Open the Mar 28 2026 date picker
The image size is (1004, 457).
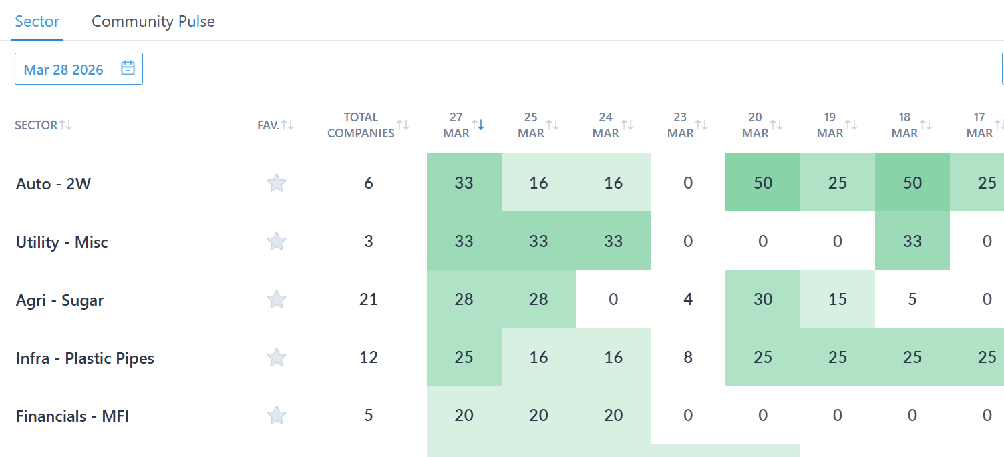[64, 69]
